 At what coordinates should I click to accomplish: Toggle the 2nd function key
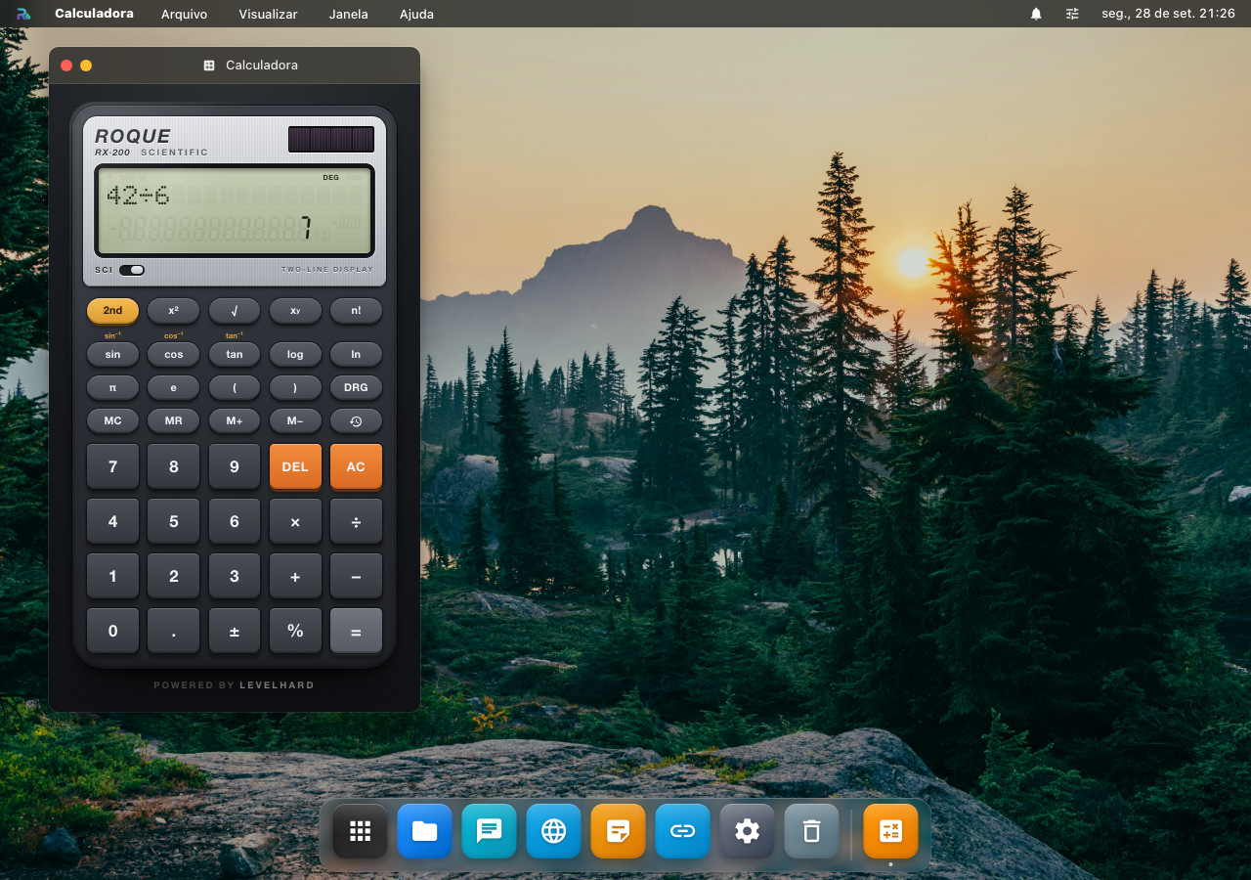[112, 311]
